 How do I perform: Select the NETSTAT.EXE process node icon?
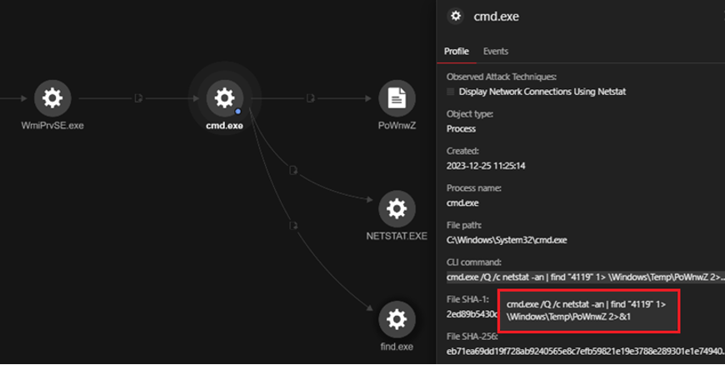(x=397, y=208)
